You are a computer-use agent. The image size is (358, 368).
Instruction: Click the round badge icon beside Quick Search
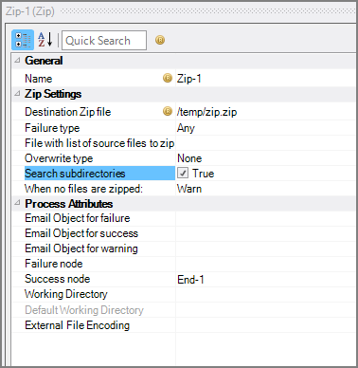pyautogui.click(x=160, y=40)
